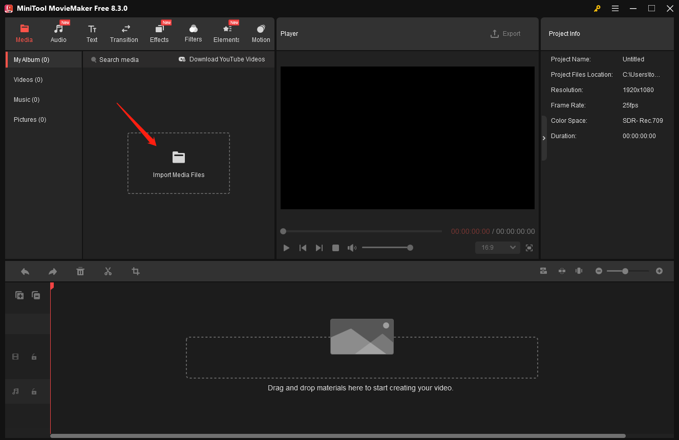679x440 pixels.
Task: Click the video track film icon
Action: click(x=15, y=357)
